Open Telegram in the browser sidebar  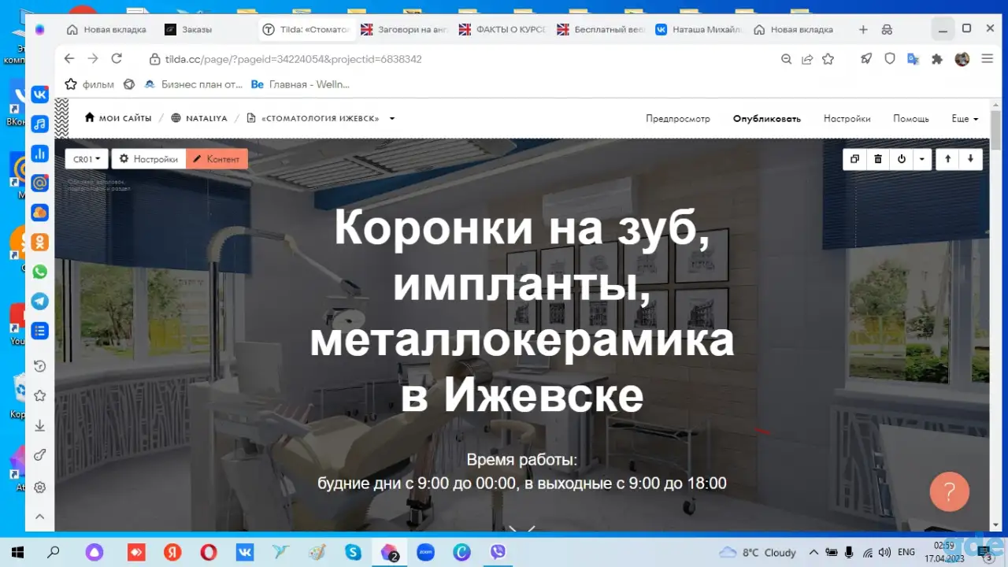pos(39,301)
